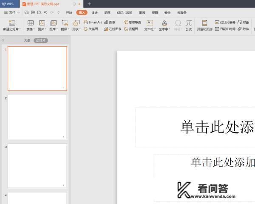This screenshot has width=255, height=204.
Task: Click the 关系图 relationship diagram button
Action: [91, 29]
